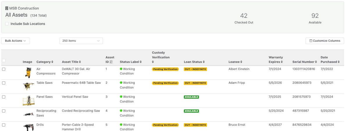The image size is (346, 131).
Task: Click AVAILABLE badge on Vertical Panel Saw
Action: click(191, 97)
